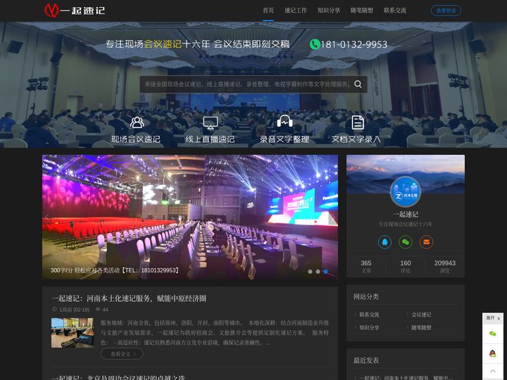Select the third blue carousel dot
The image size is (507, 380).
(x=326, y=272)
